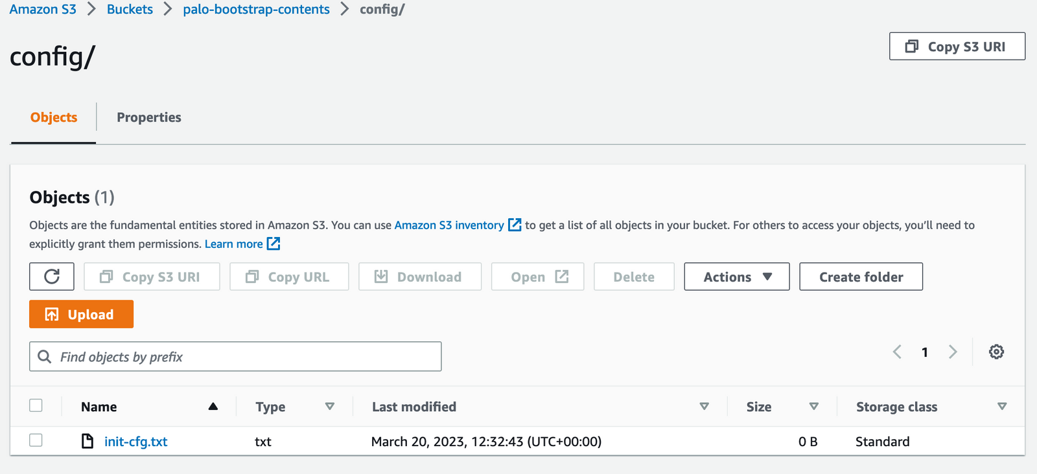Open palo-bootstrap-contents bucket breadcrumb
This screenshot has height=474, width=1037.
coord(256,9)
